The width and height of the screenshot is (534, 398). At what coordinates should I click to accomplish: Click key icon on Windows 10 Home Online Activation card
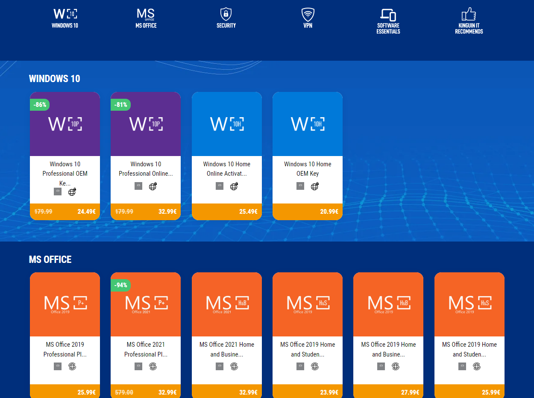(x=220, y=186)
